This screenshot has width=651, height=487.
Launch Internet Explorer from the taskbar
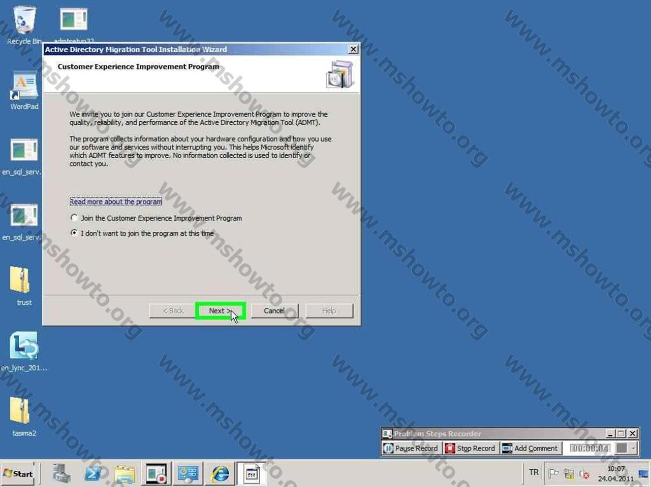pyautogui.click(x=220, y=474)
